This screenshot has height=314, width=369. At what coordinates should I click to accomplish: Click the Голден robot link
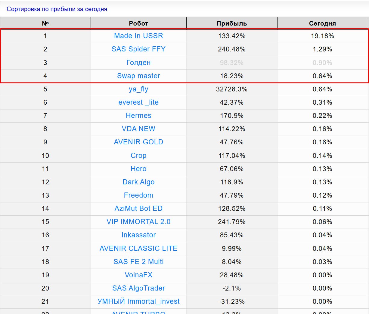coord(138,63)
